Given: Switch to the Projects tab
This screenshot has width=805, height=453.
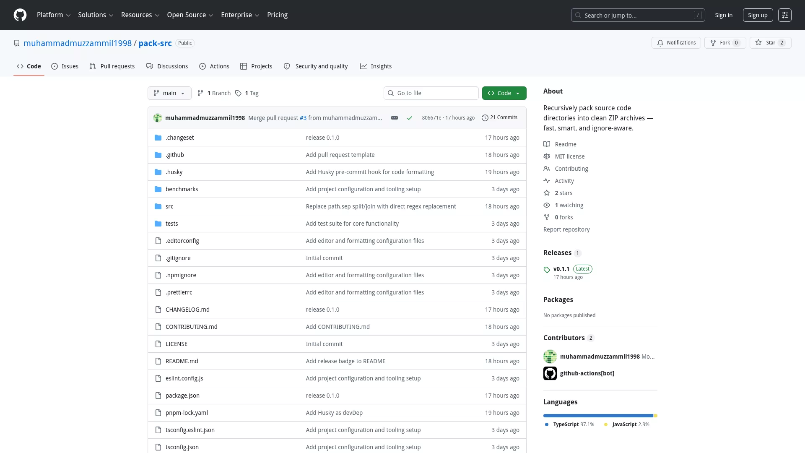Looking at the screenshot, I should (256, 66).
